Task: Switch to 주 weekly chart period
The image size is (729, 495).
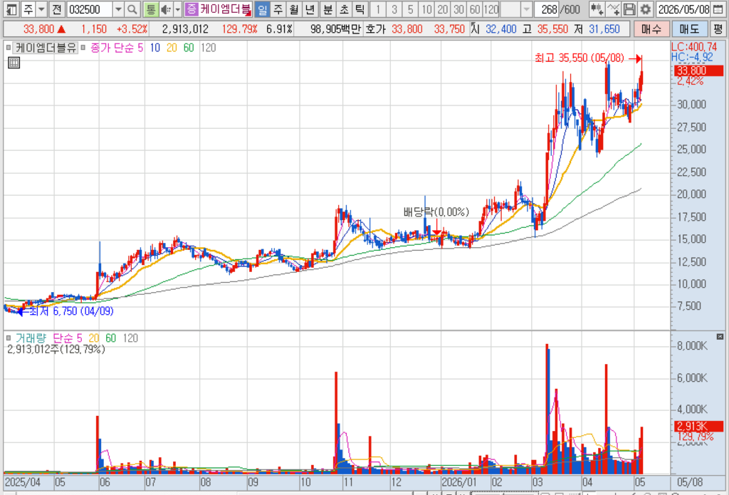Action: [278, 9]
